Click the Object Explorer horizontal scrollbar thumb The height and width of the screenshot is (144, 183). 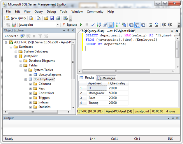pos(33,112)
